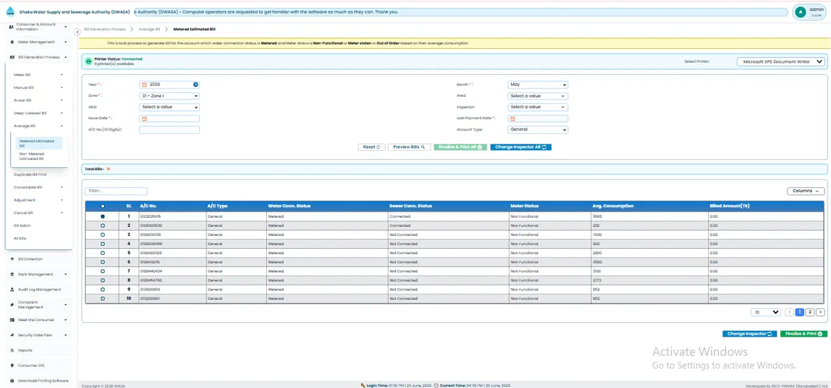This screenshot has width=831, height=388.
Task: Click the Preview Bills button
Action: [x=410, y=148]
